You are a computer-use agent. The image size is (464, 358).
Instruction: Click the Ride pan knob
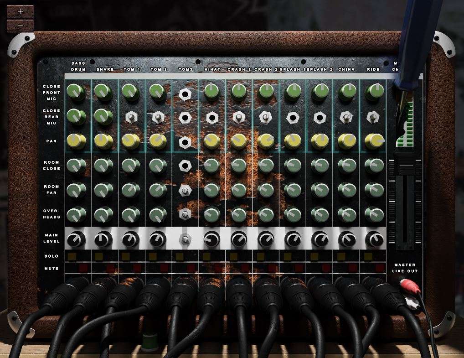click(x=374, y=141)
